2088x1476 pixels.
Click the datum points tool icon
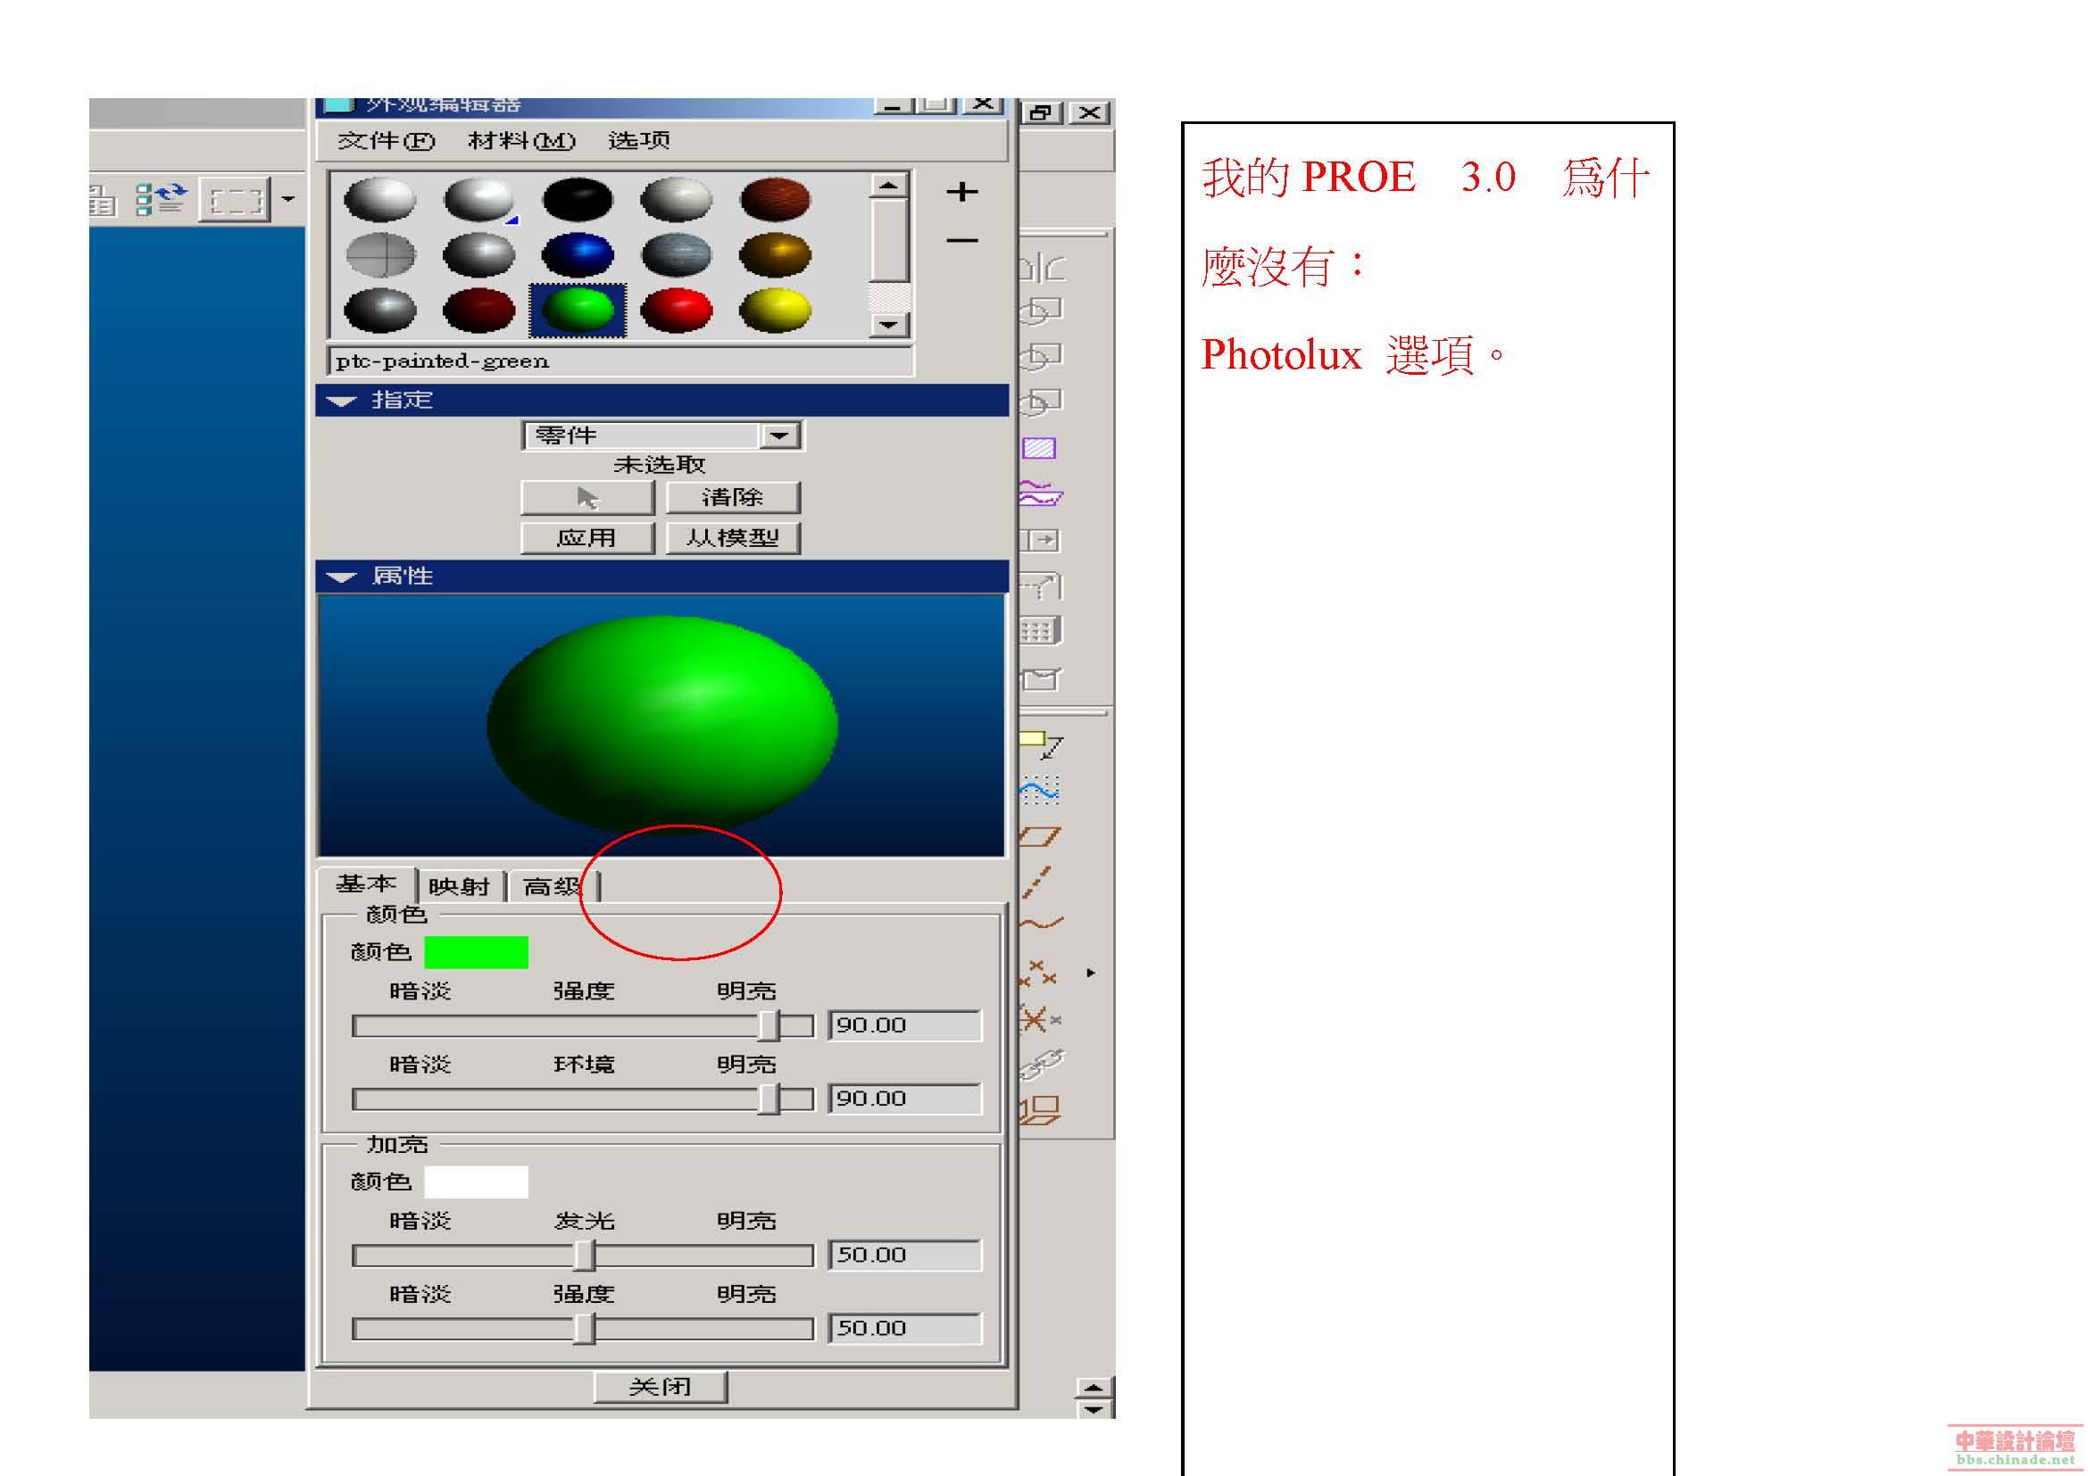[x=1037, y=974]
